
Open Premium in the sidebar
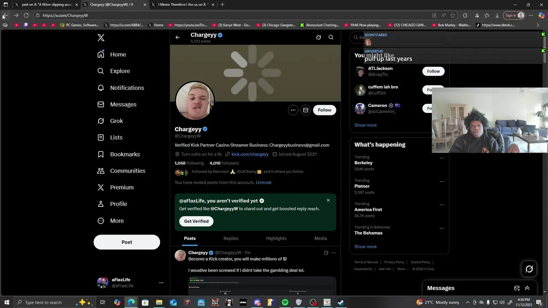coord(116,187)
